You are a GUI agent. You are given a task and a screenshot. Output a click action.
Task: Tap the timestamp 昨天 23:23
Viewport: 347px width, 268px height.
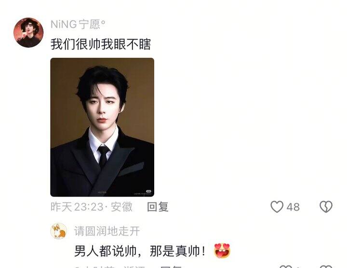click(77, 207)
